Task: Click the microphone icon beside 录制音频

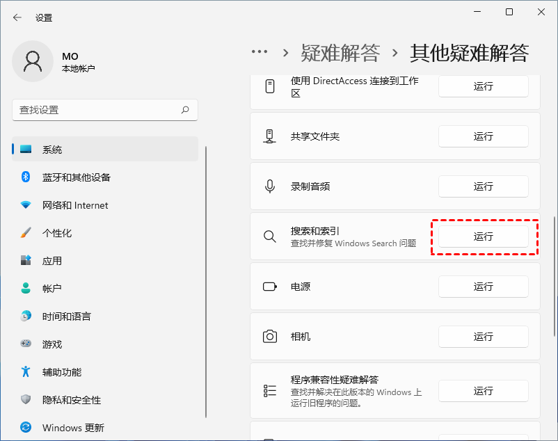Action: tap(269, 186)
